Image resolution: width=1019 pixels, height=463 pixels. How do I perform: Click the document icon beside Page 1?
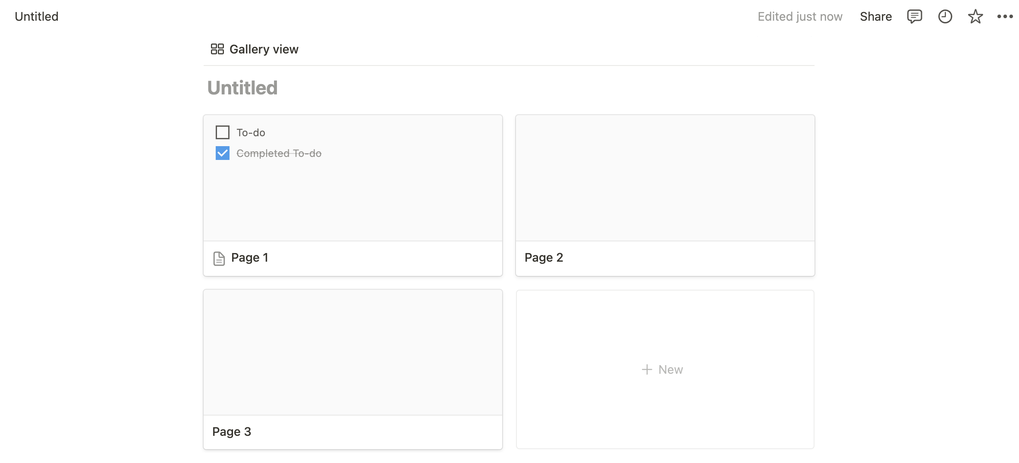(220, 257)
